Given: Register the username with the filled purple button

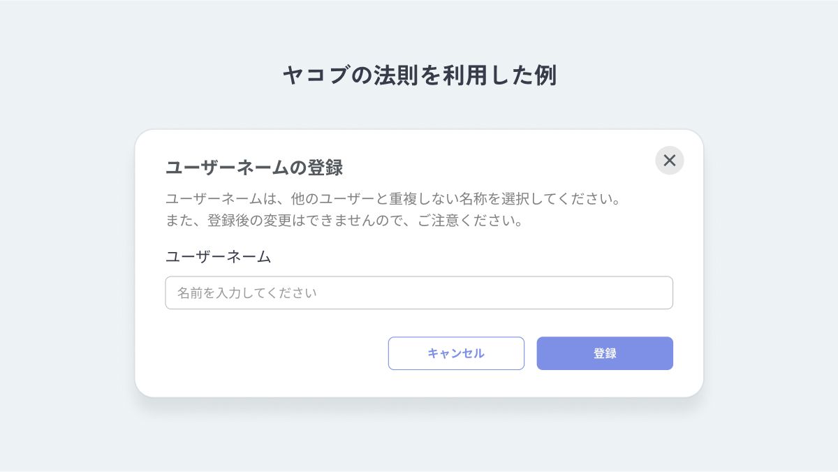Looking at the screenshot, I should 605,353.
